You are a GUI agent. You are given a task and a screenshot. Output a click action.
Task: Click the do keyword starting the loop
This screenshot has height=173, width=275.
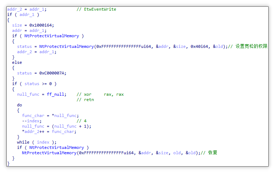pos(19,105)
